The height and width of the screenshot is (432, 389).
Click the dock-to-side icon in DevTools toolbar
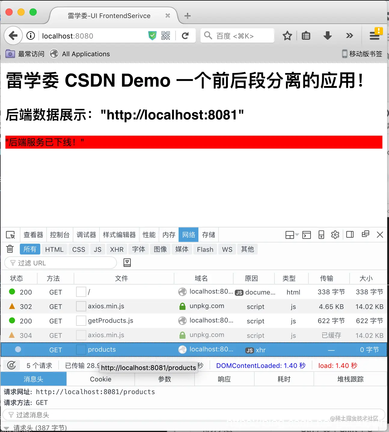(x=350, y=235)
